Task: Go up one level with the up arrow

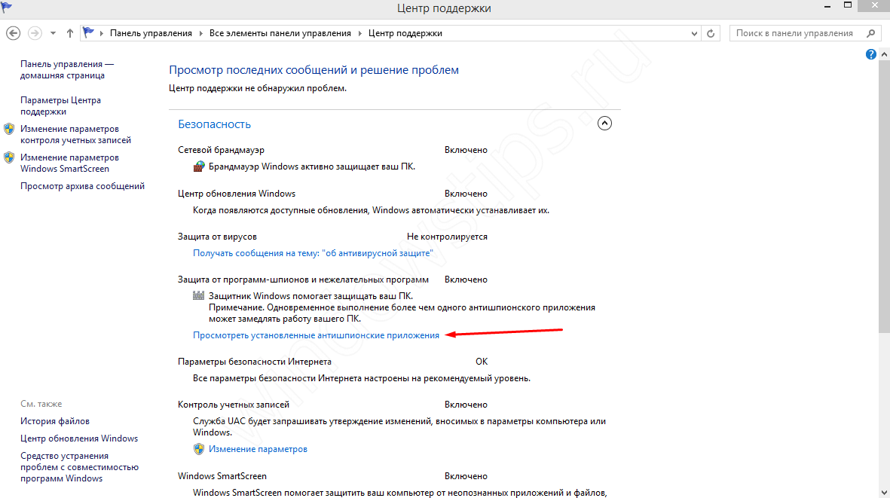Action: pos(70,33)
